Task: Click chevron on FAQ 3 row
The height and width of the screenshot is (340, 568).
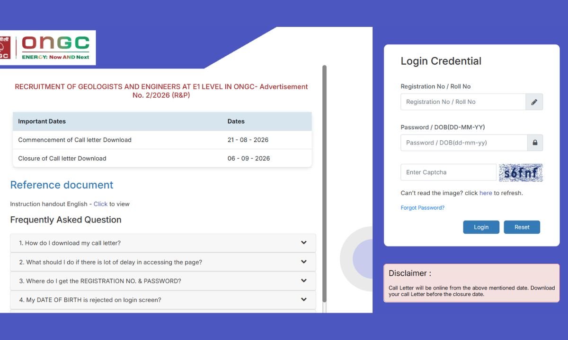Action: click(304, 280)
